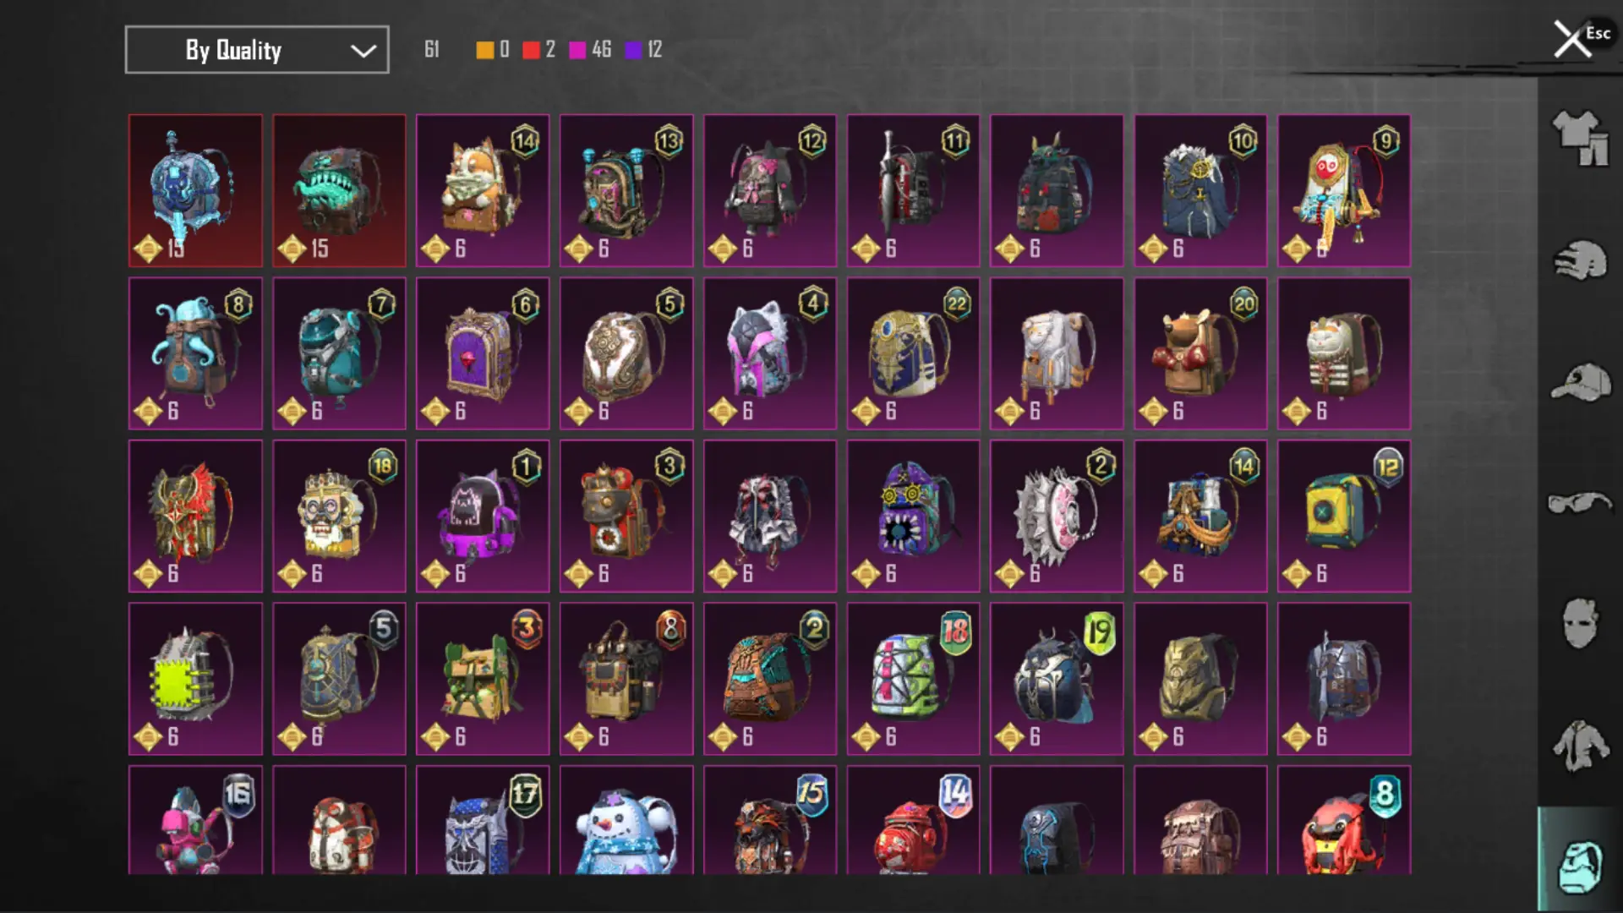
Task: Select the face mask category icon
Action: click(1579, 624)
